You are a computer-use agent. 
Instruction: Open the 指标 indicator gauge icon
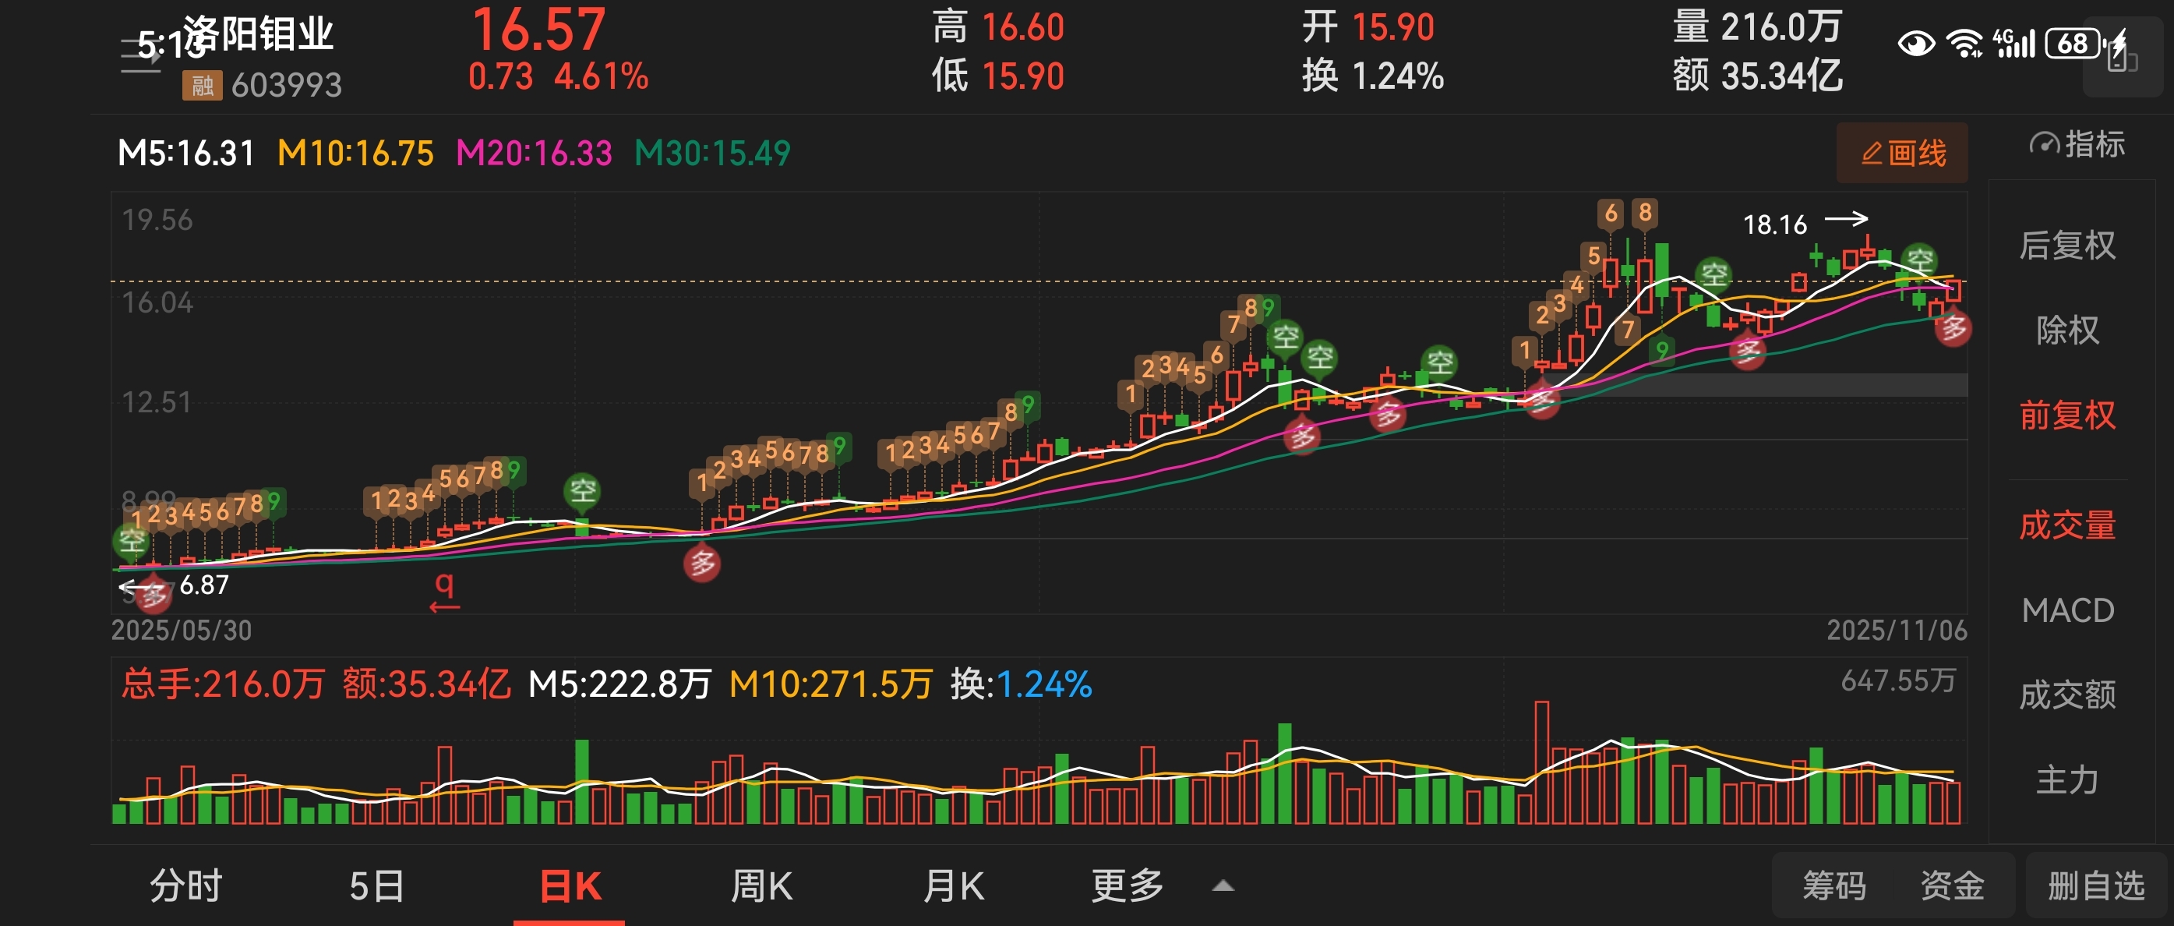(x=2043, y=144)
